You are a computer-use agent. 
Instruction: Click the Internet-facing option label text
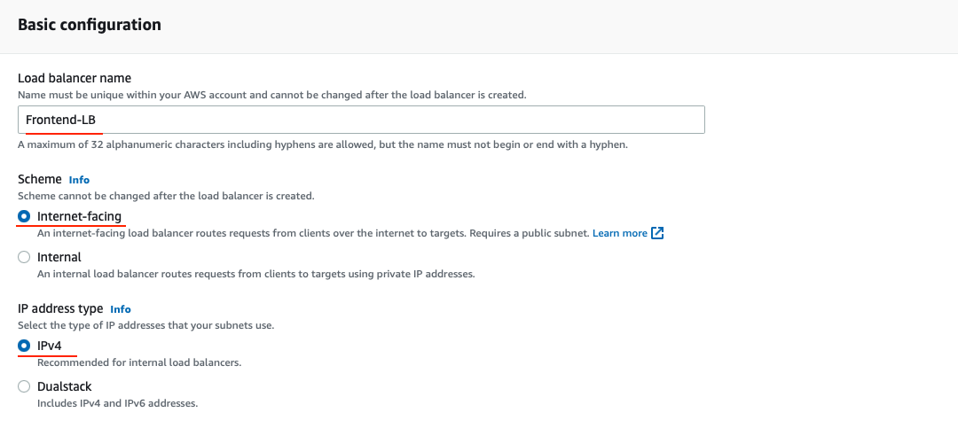click(x=80, y=216)
